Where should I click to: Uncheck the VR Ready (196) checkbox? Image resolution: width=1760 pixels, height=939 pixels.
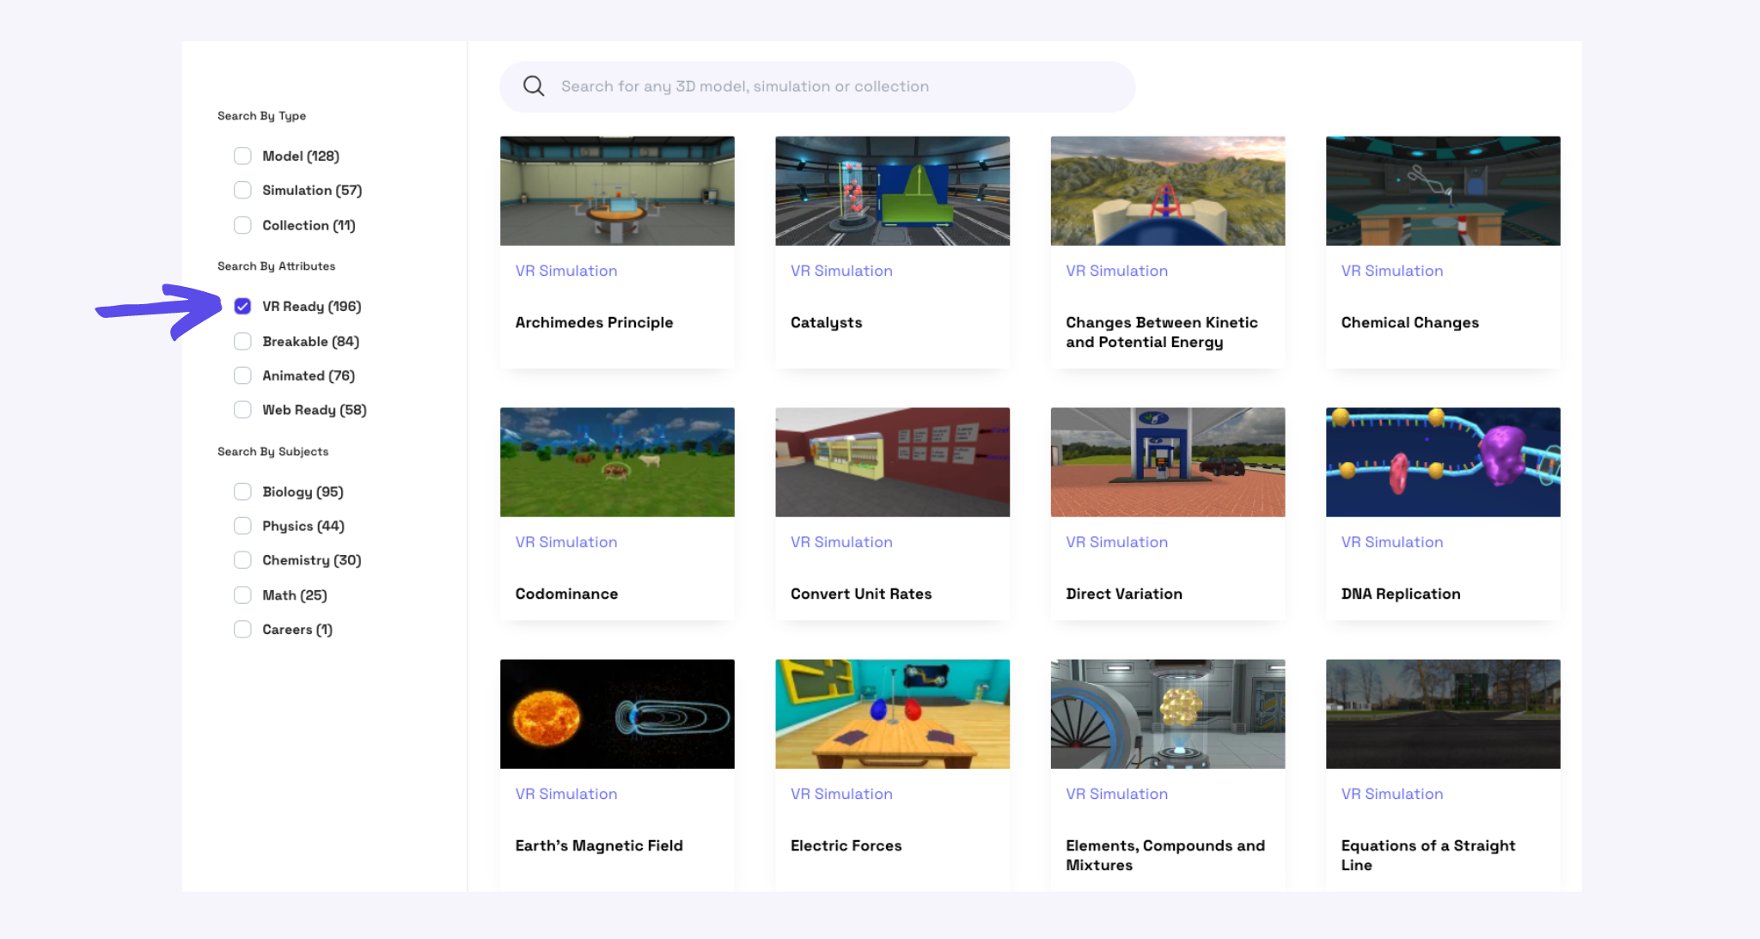(242, 306)
